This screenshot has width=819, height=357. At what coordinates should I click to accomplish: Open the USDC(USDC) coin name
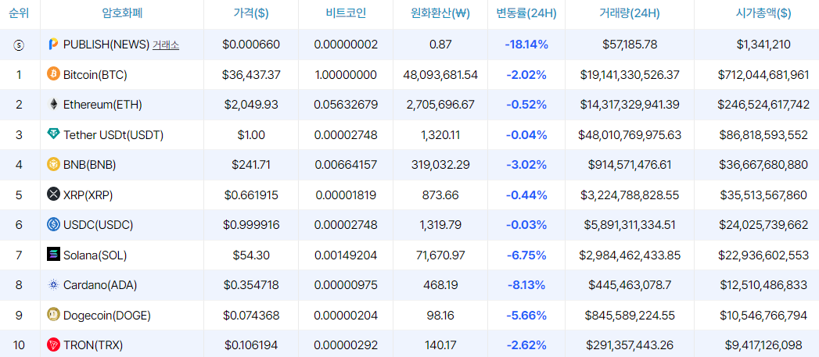click(99, 225)
